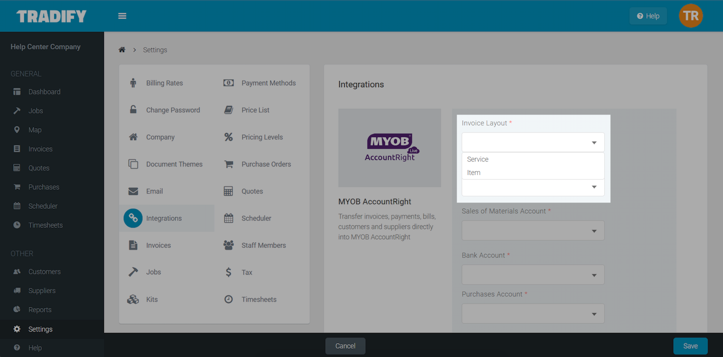Image resolution: width=723 pixels, height=357 pixels.
Task: Click the Settings breadcrumb link
Action: click(155, 50)
